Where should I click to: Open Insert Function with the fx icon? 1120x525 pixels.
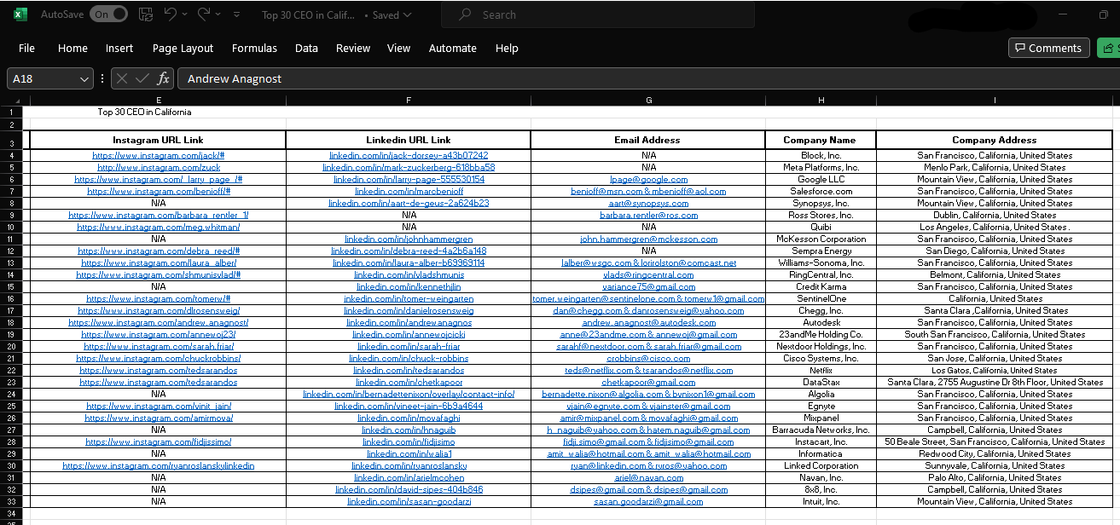pos(163,78)
